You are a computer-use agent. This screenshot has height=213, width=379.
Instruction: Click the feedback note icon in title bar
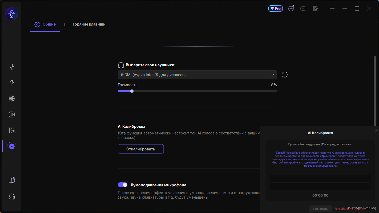click(x=316, y=9)
